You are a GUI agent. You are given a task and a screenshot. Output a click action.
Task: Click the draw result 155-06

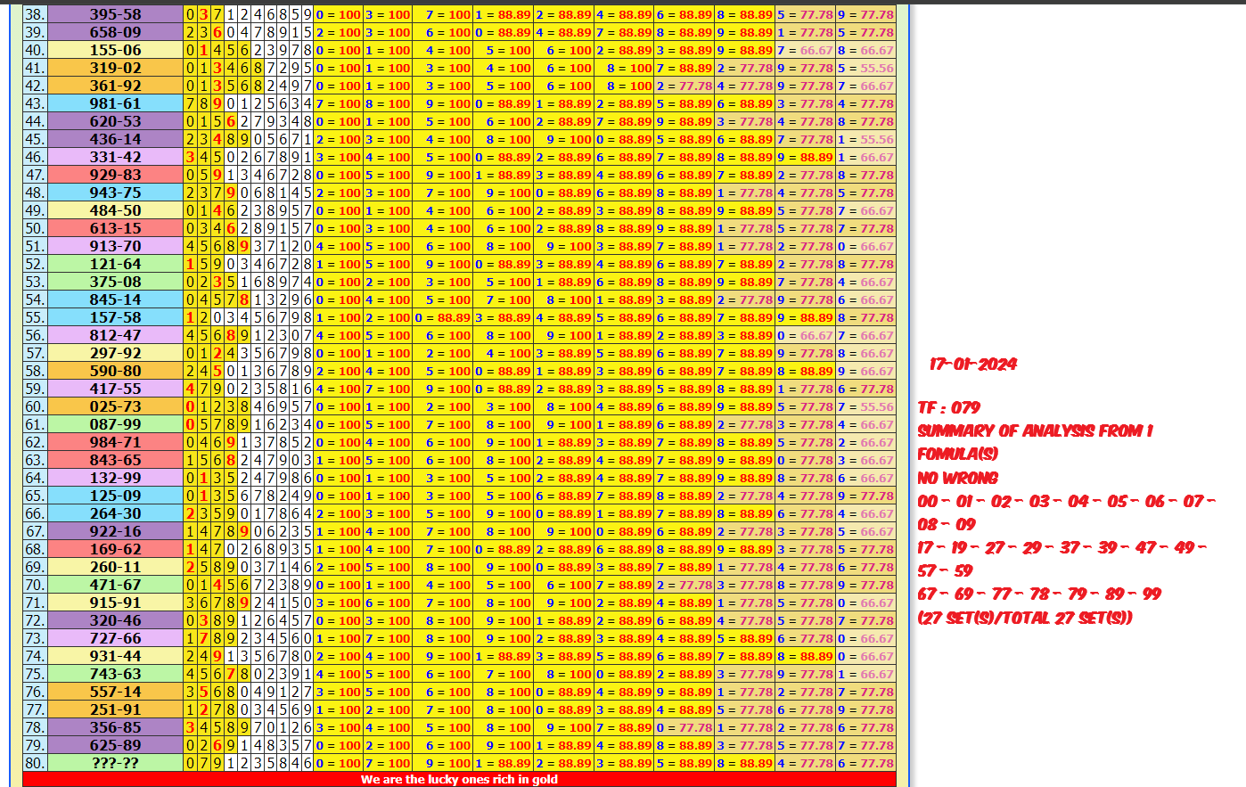115,50
